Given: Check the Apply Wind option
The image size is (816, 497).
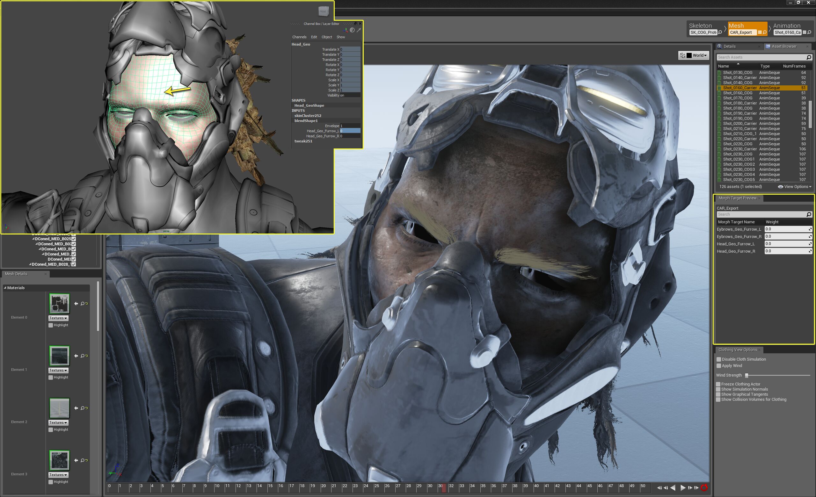Looking at the screenshot, I should click(719, 366).
